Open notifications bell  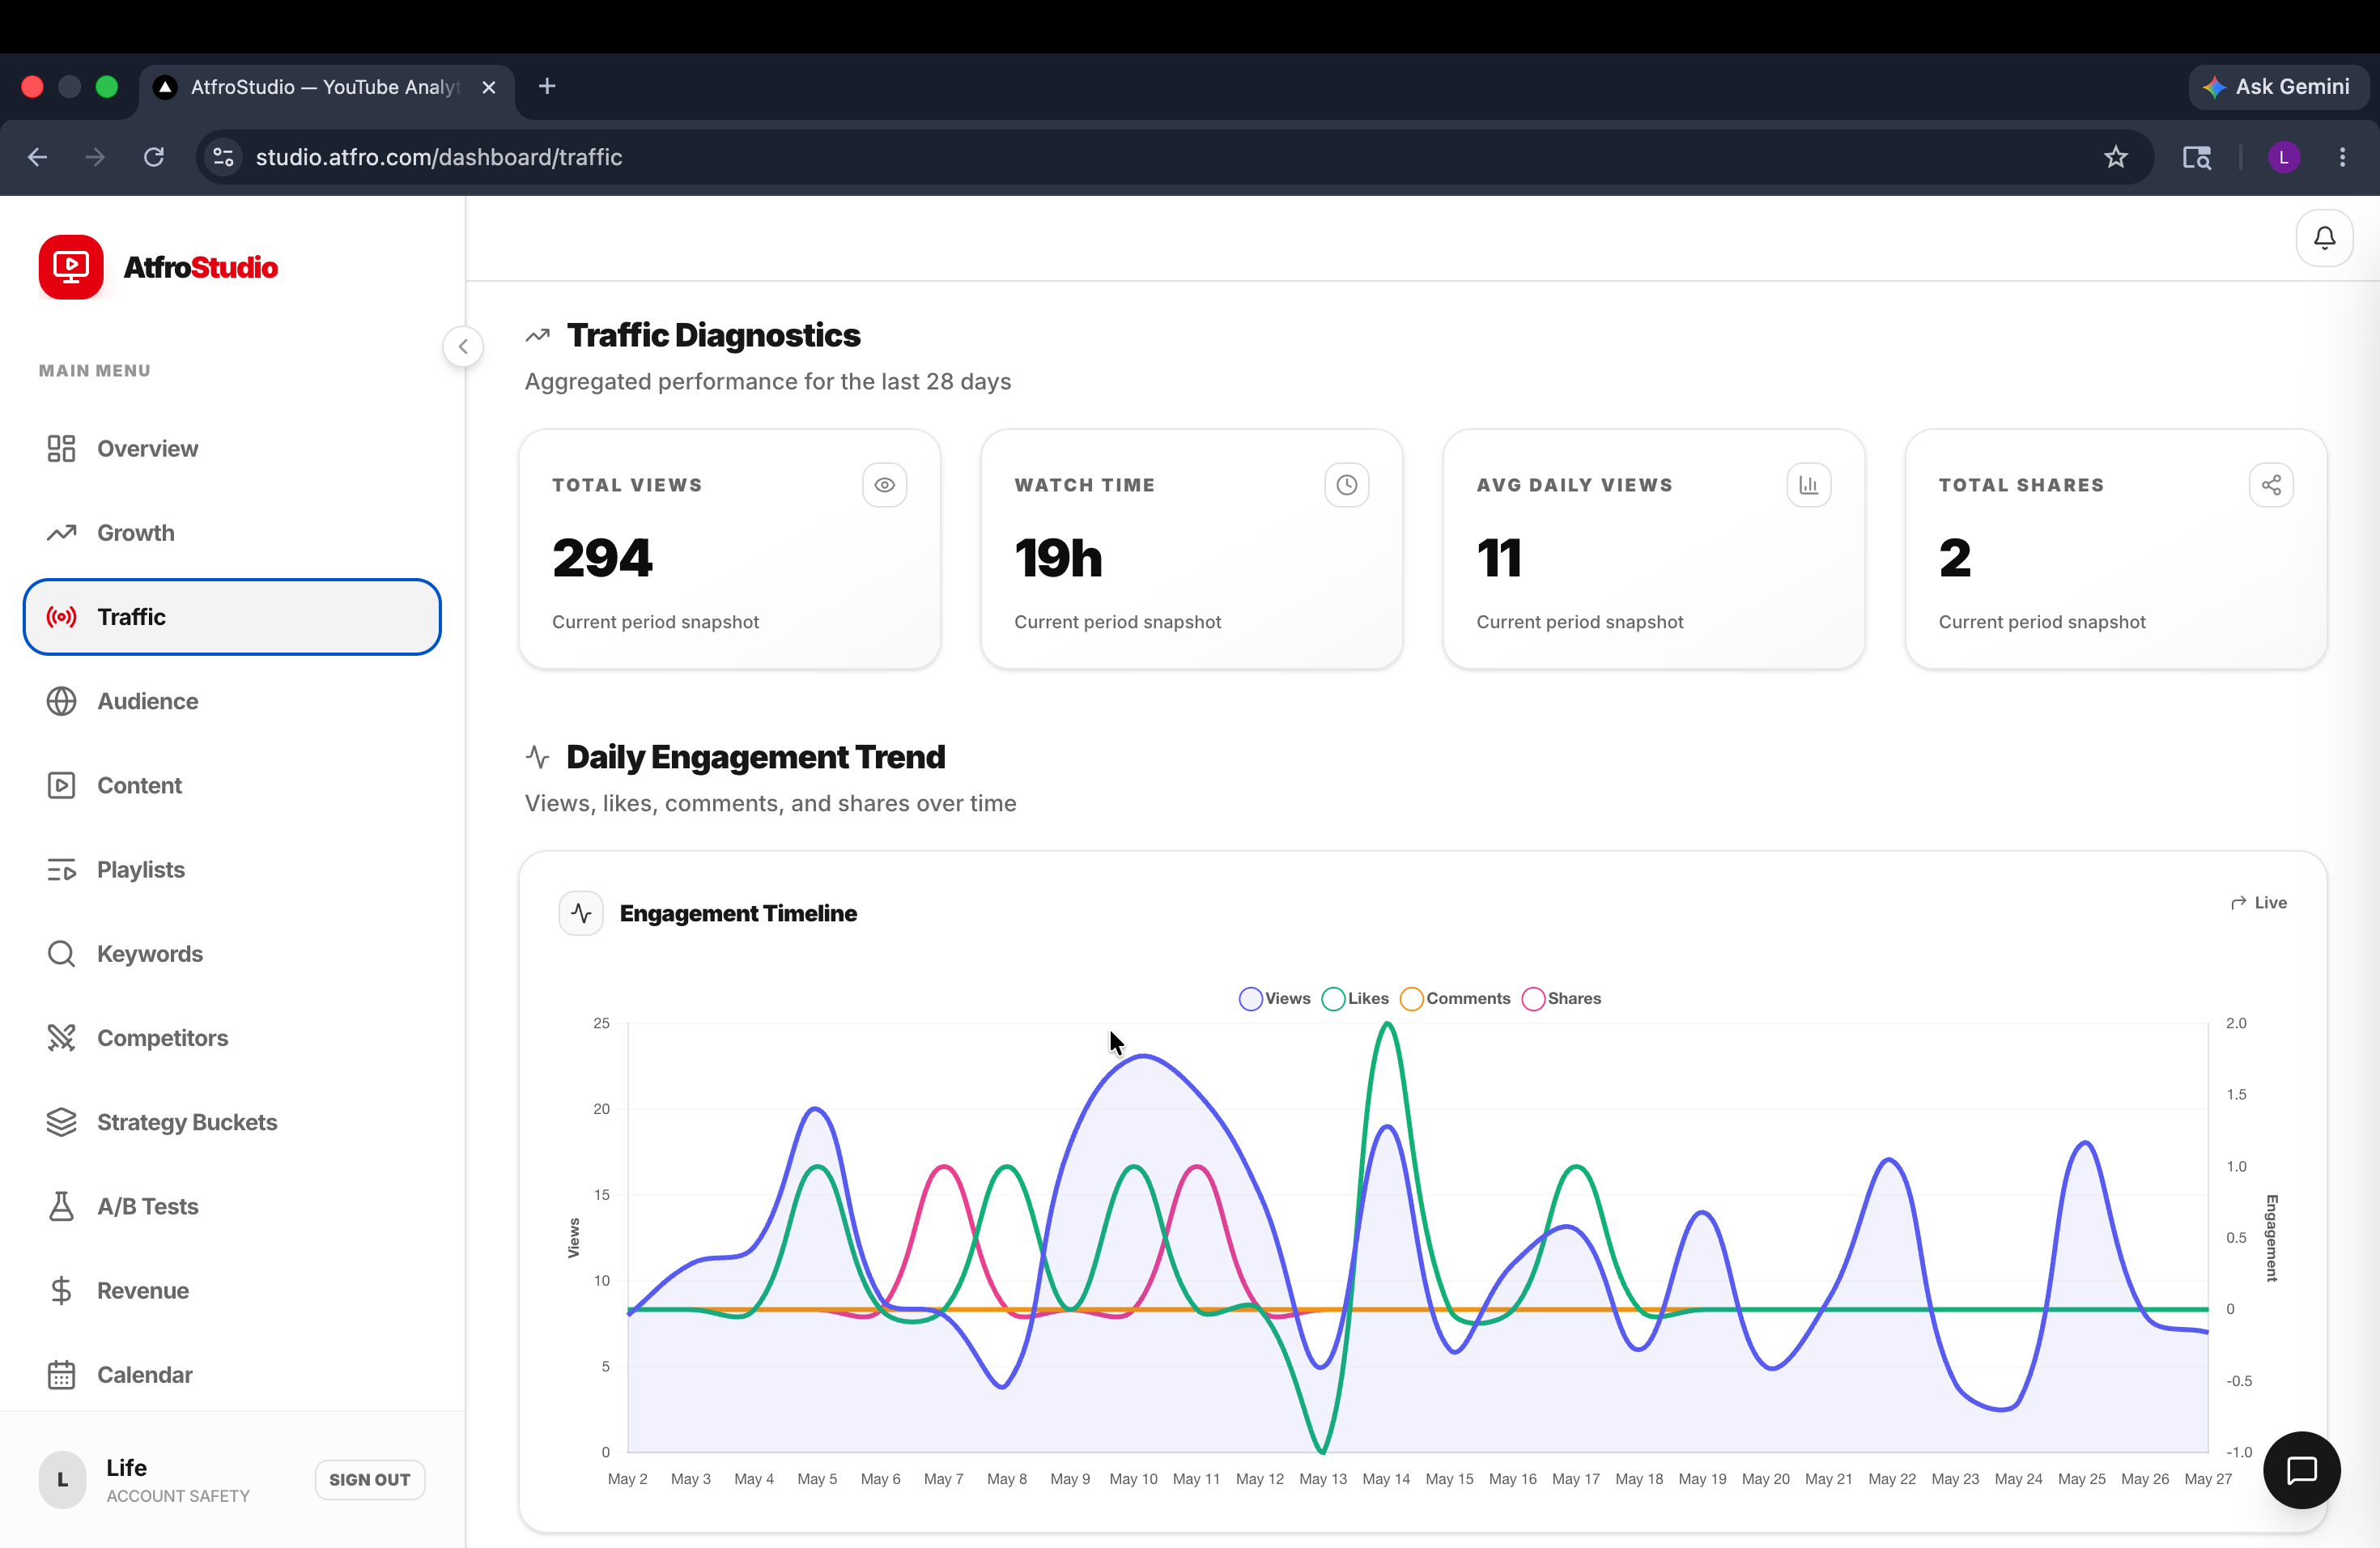[2324, 238]
